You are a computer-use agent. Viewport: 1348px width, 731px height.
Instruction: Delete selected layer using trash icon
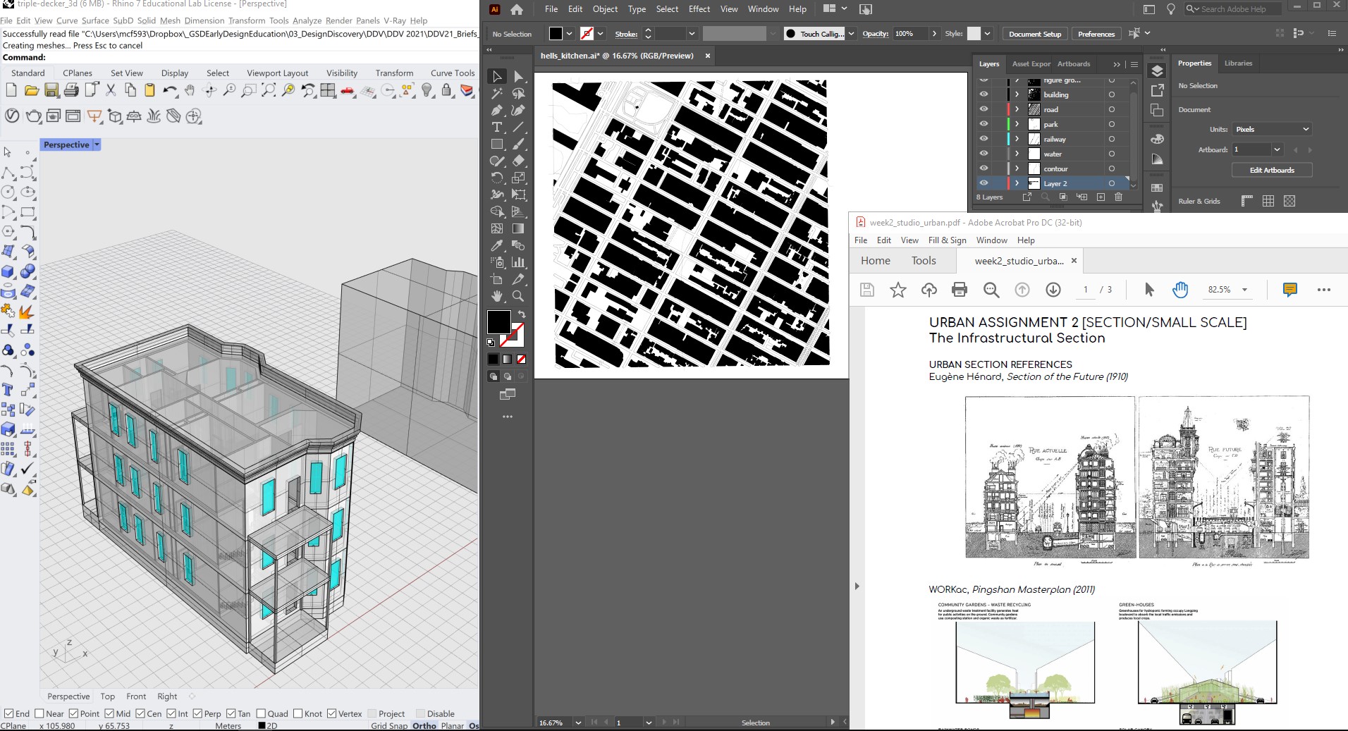(x=1119, y=197)
